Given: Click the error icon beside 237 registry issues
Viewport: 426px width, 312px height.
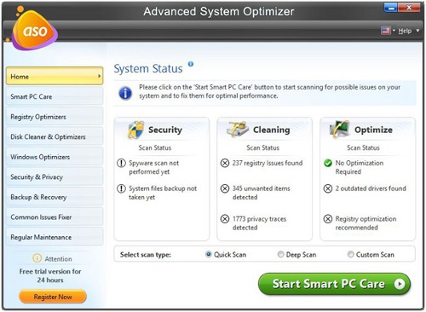Looking at the screenshot, I should pos(225,163).
